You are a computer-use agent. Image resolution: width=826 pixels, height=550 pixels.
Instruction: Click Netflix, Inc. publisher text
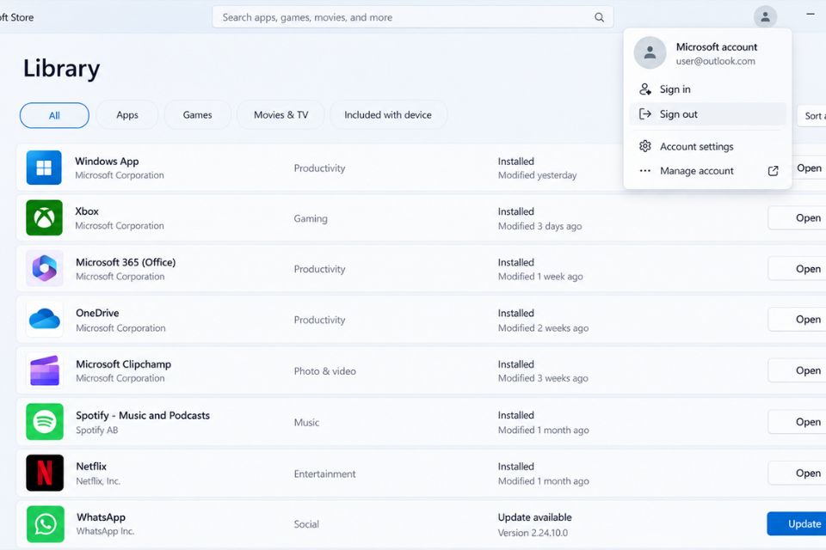point(98,481)
